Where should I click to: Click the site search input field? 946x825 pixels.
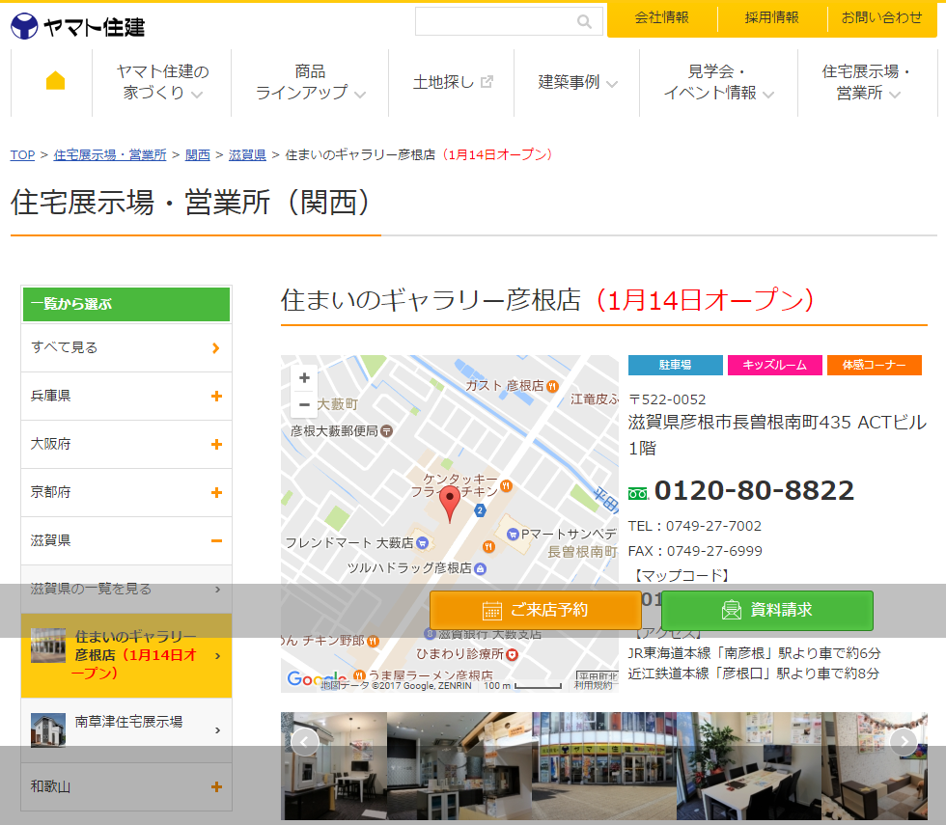(494, 21)
